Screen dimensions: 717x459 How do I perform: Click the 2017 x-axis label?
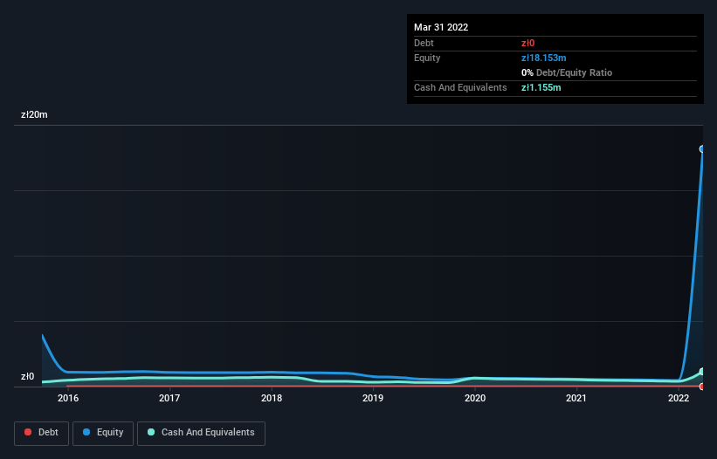click(169, 398)
